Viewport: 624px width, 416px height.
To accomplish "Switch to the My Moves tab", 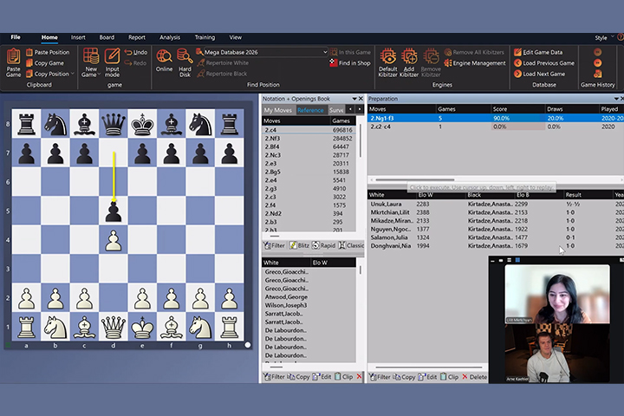I will pyautogui.click(x=278, y=110).
